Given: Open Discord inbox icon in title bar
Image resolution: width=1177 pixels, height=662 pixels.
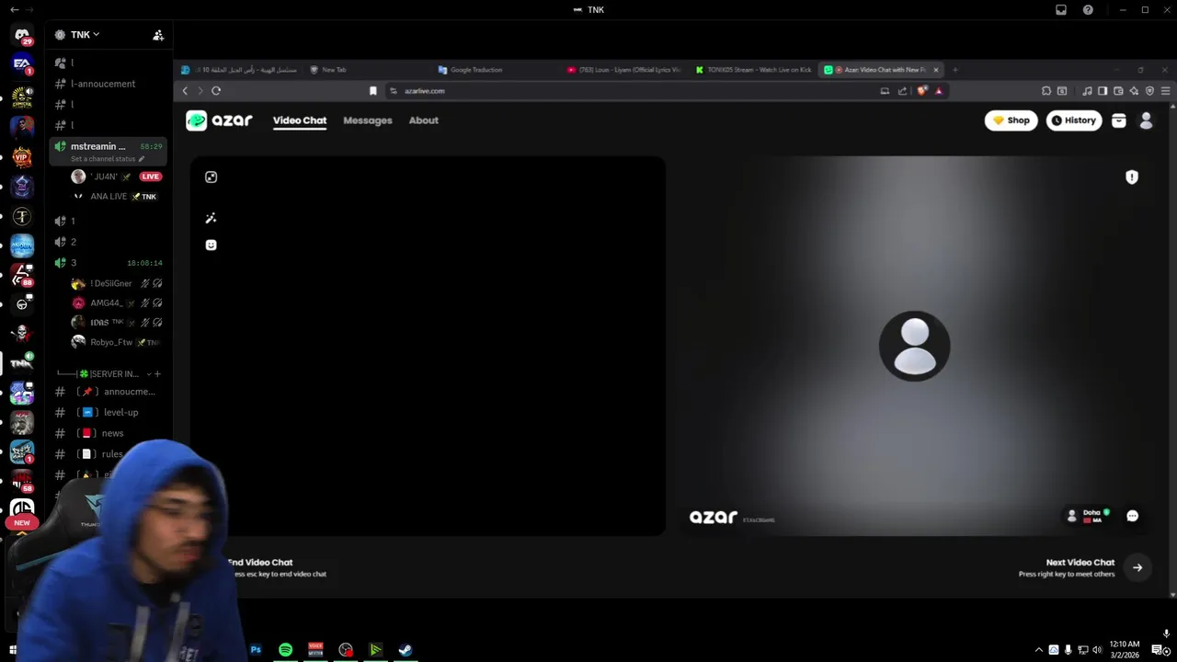Looking at the screenshot, I should (1061, 10).
